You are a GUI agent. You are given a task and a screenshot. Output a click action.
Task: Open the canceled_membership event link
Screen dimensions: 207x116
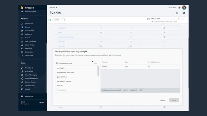[x=66, y=37]
